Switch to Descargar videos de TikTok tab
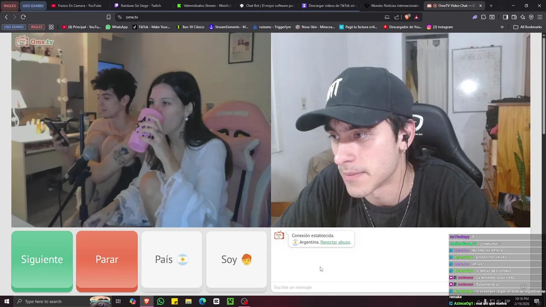546x307 pixels. (x=329, y=6)
